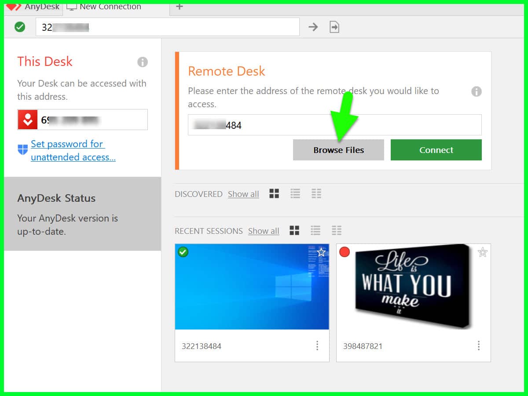This screenshot has width=528, height=396.
Task: Open the Life is What You Make thumbnail
Action: pyautogui.click(x=414, y=287)
